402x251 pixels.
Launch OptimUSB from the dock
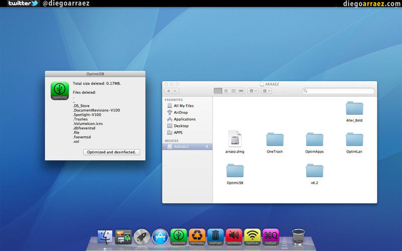pyautogui.click(x=179, y=236)
